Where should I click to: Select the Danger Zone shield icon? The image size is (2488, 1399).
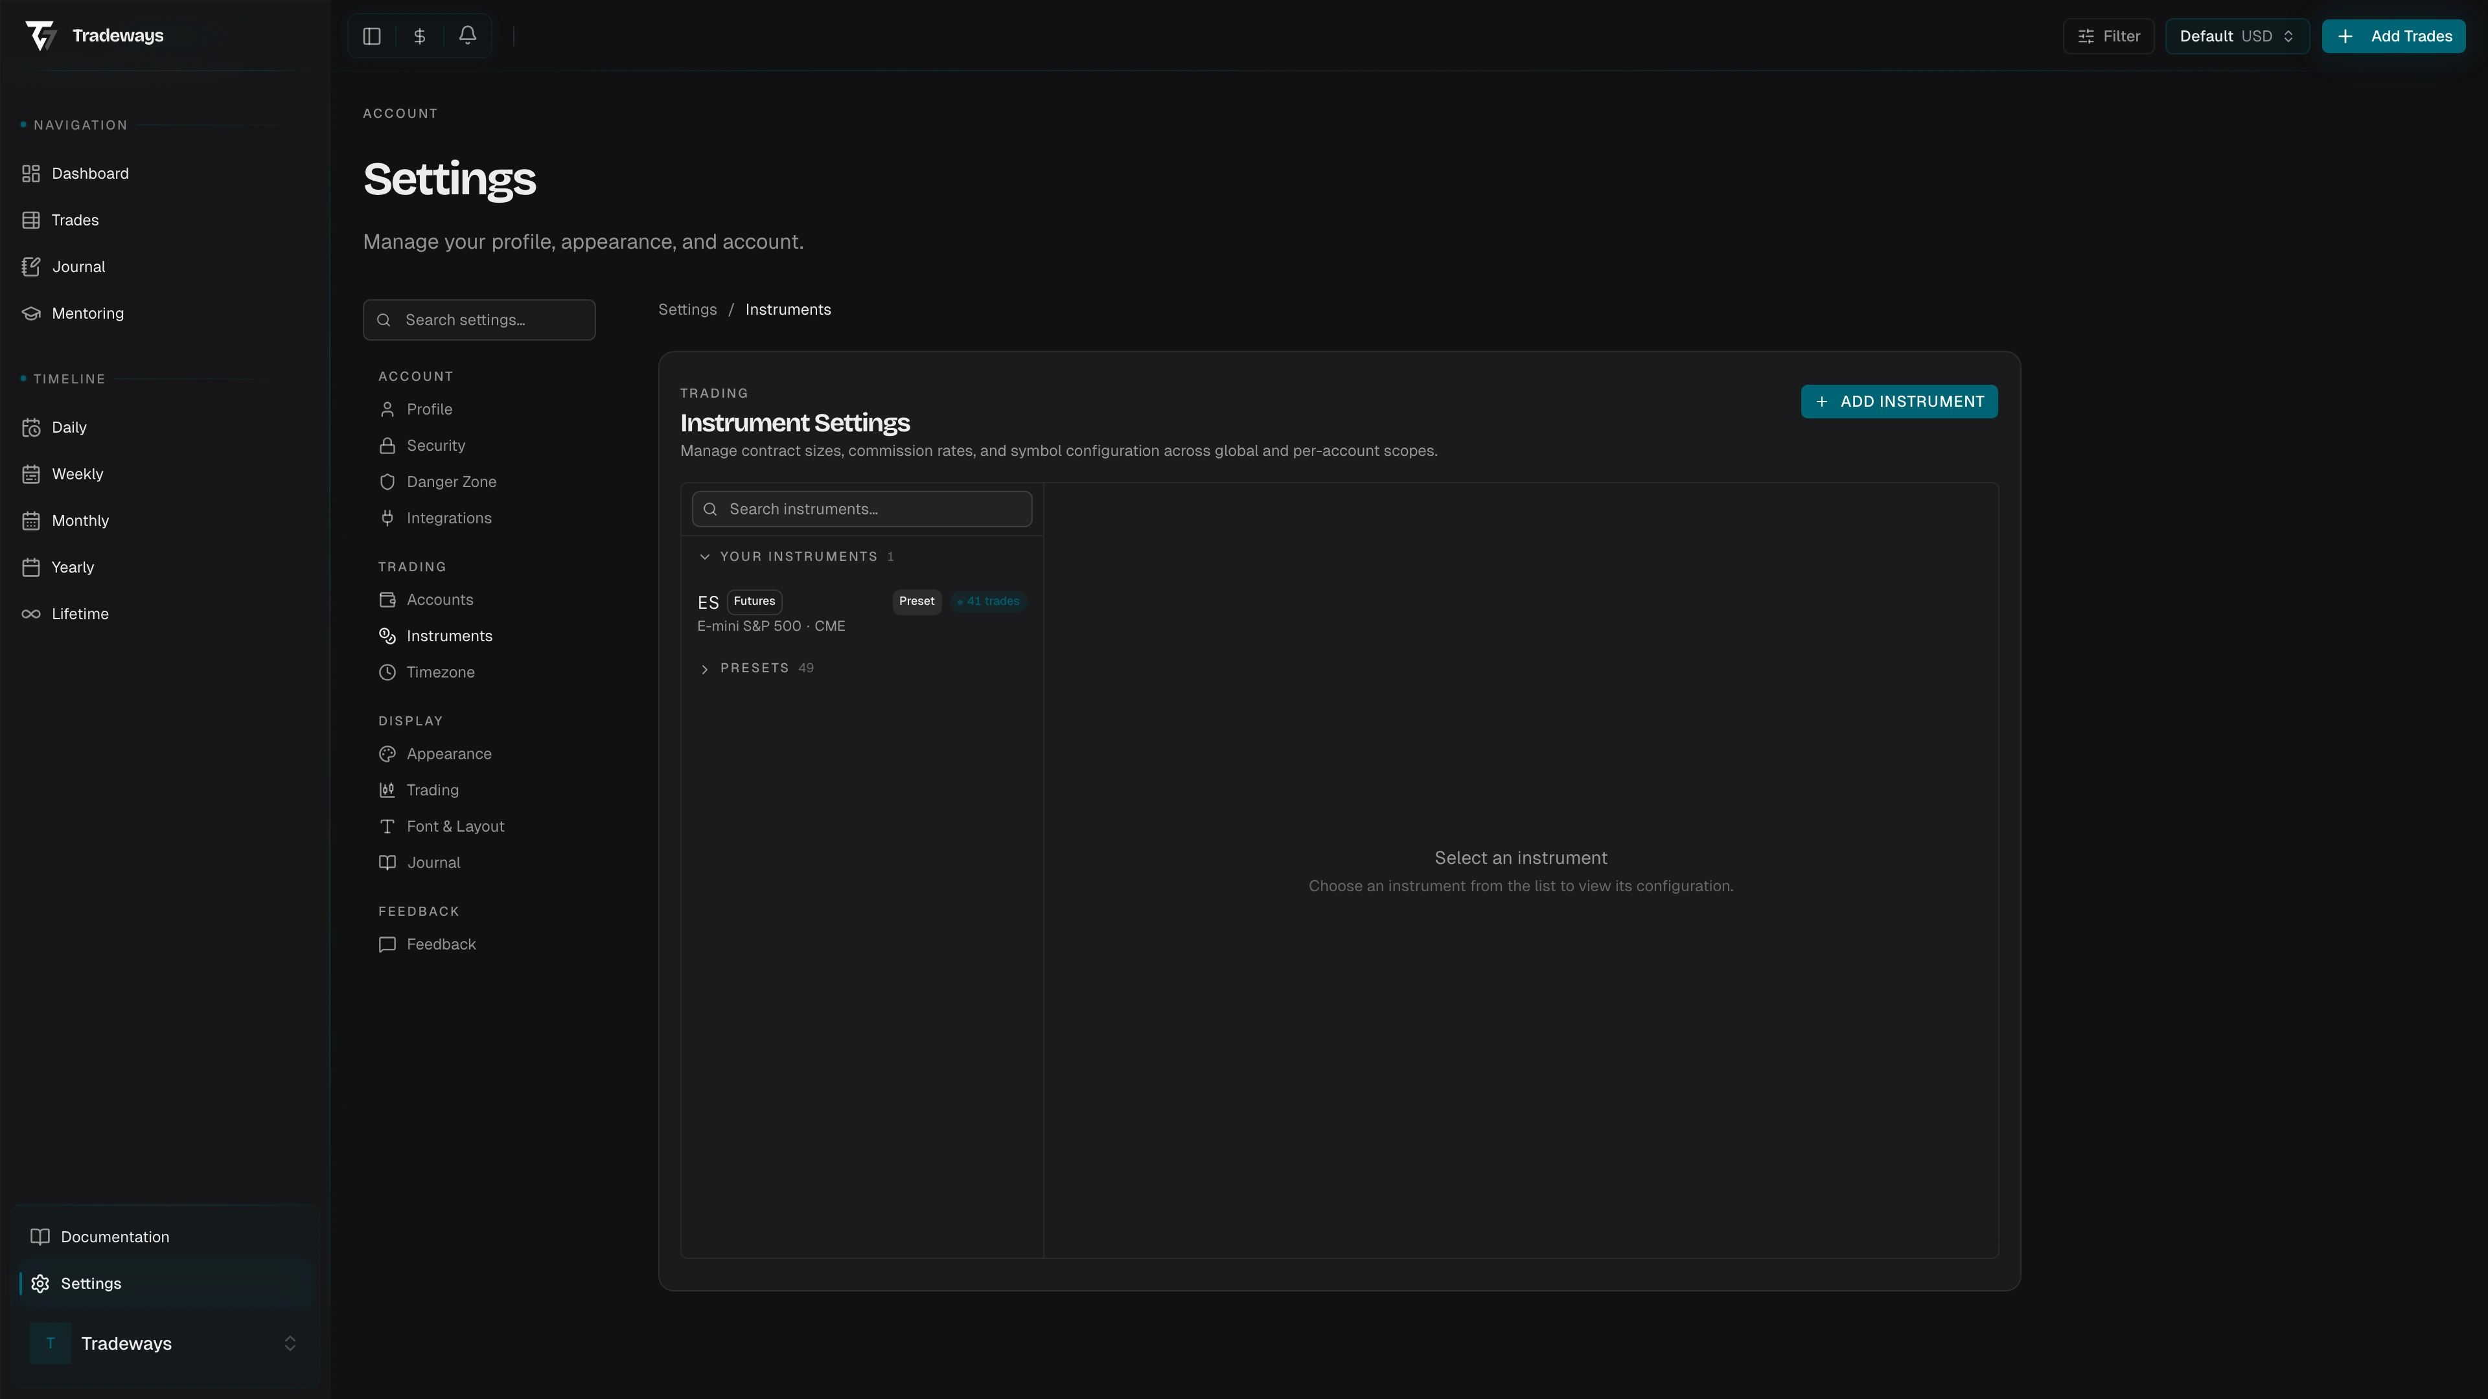tap(387, 482)
